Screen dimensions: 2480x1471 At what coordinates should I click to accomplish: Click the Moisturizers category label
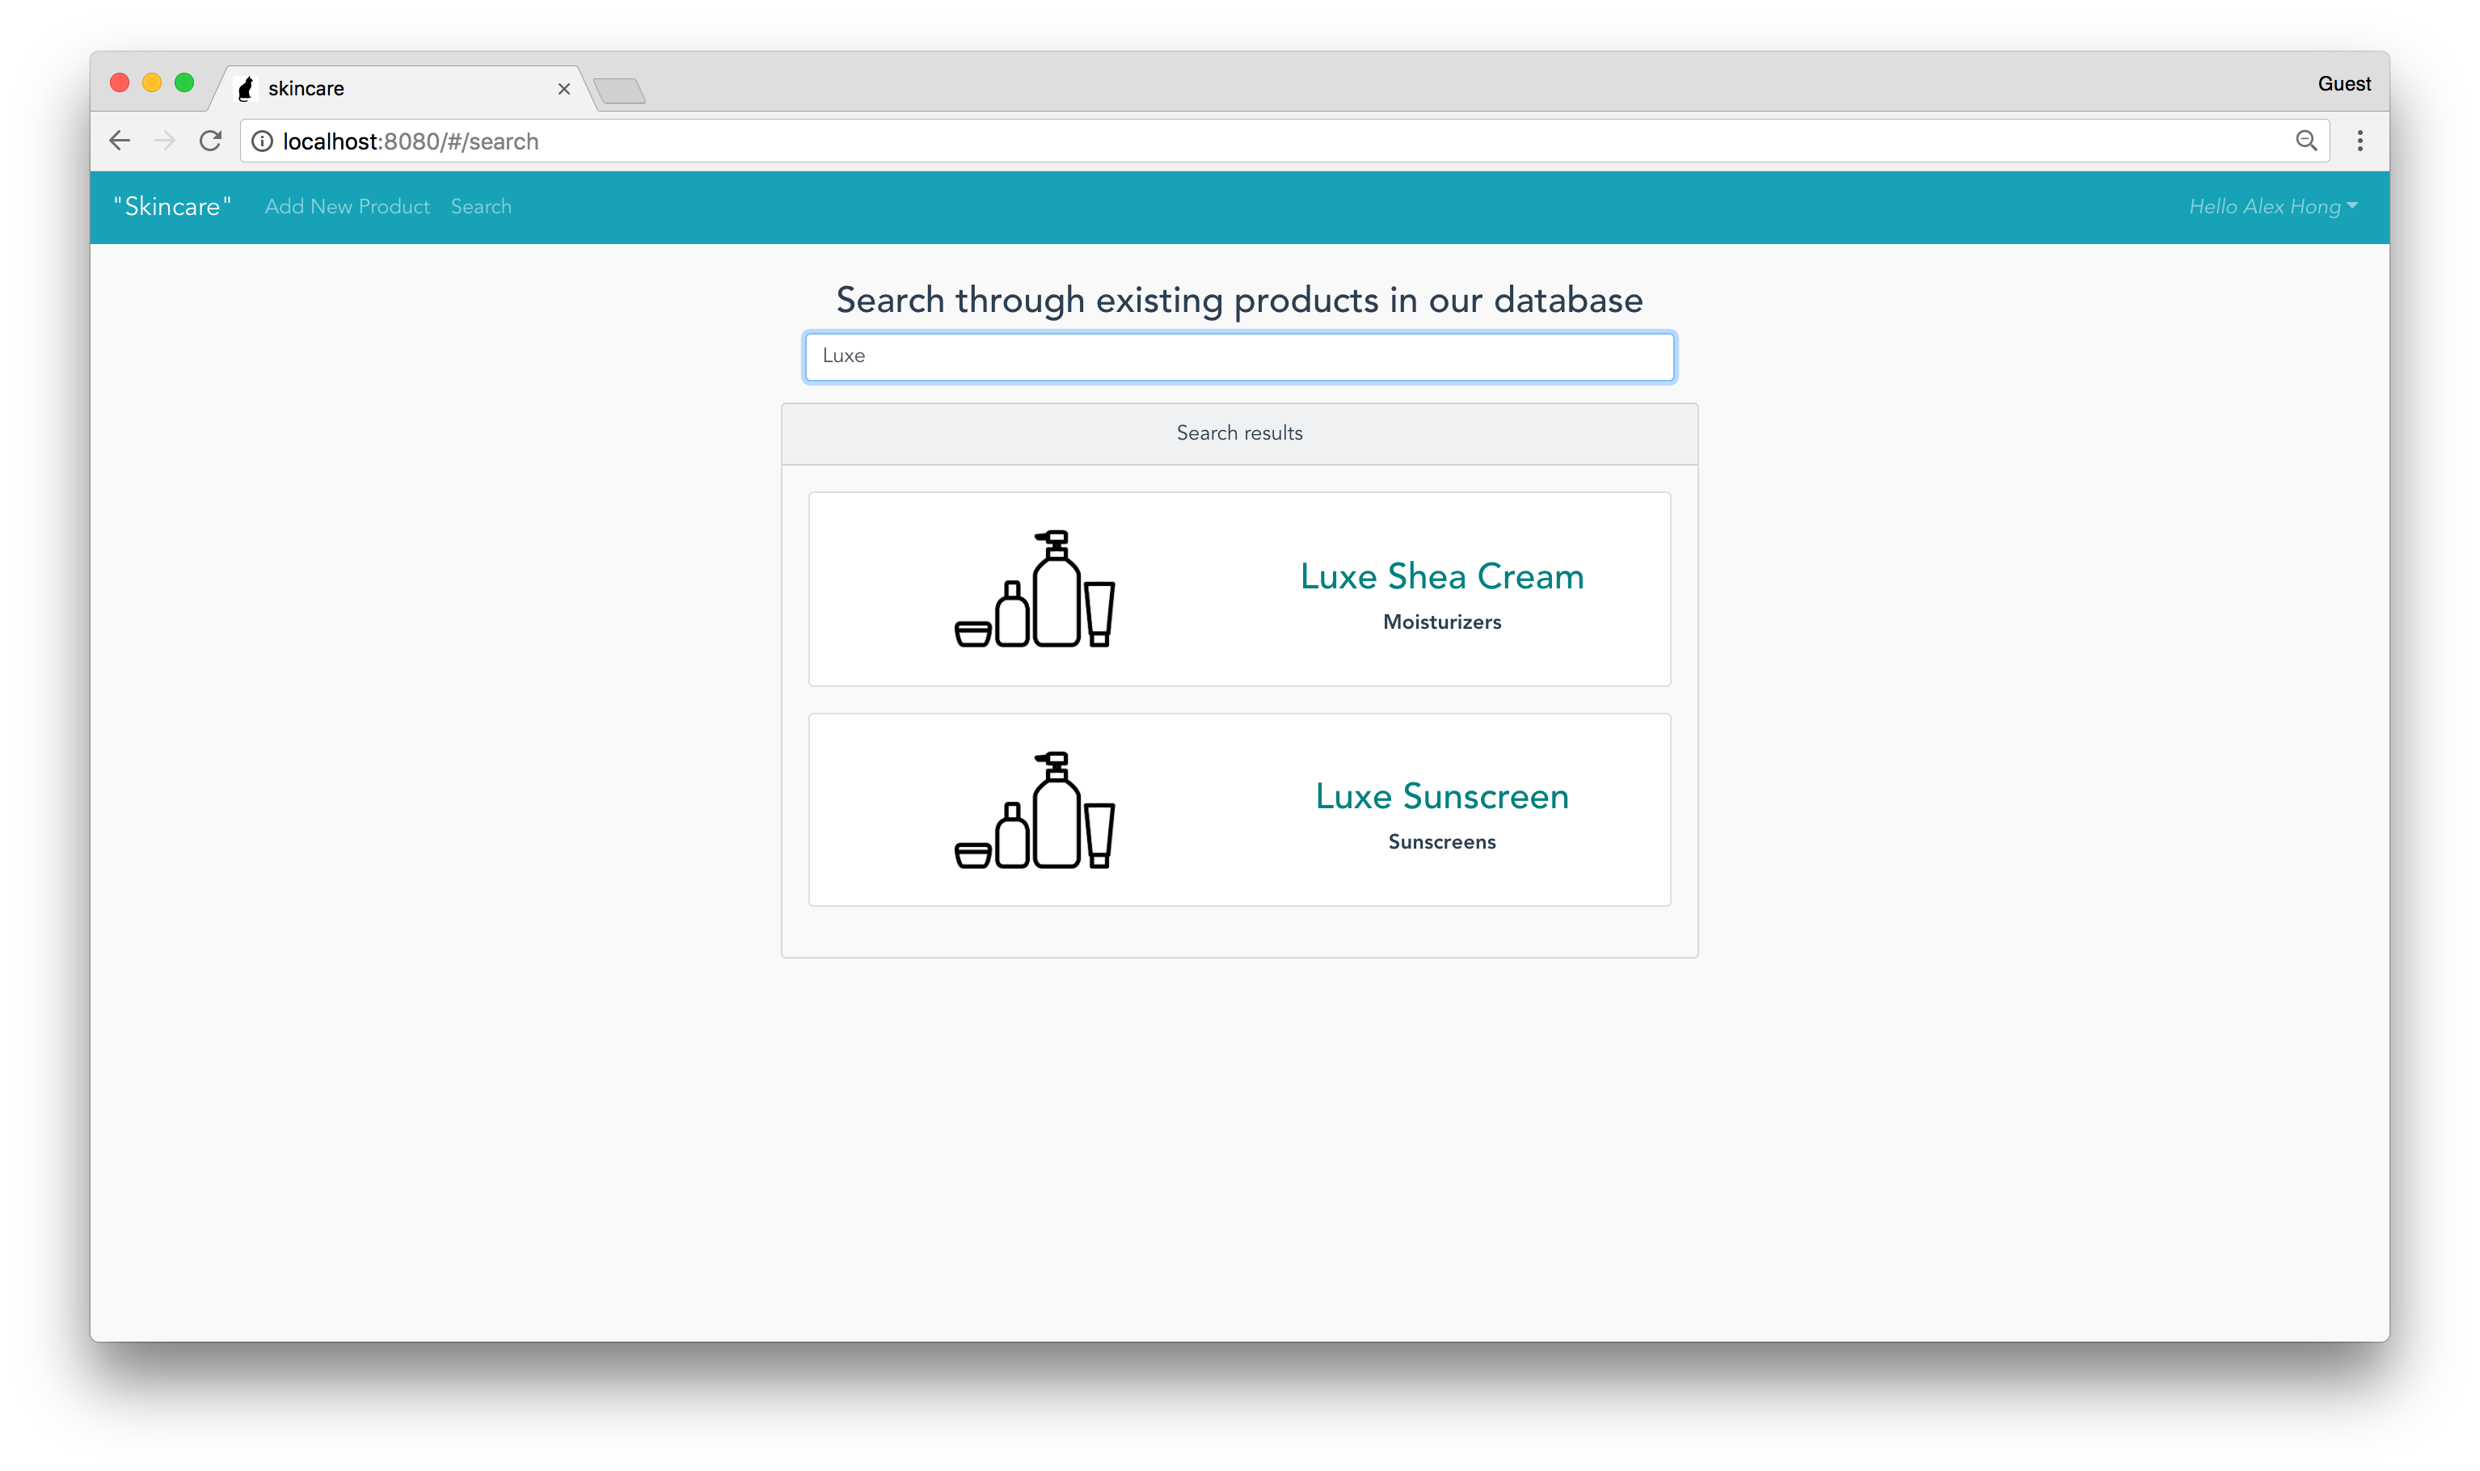1441,622
